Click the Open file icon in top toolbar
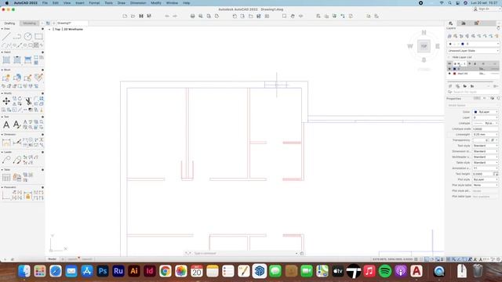 click(133, 16)
